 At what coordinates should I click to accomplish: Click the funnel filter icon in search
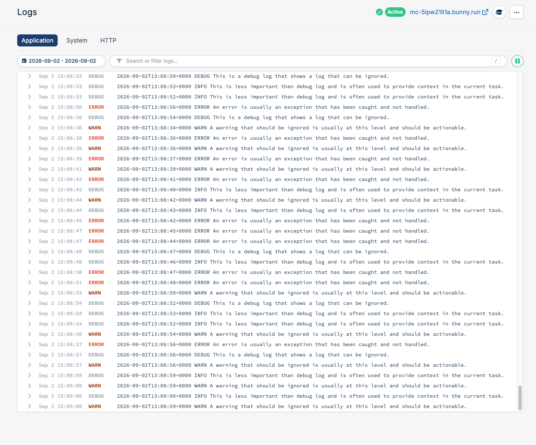click(119, 61)
